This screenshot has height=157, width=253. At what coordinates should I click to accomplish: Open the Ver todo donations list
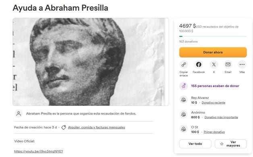(x=195, y=144)
